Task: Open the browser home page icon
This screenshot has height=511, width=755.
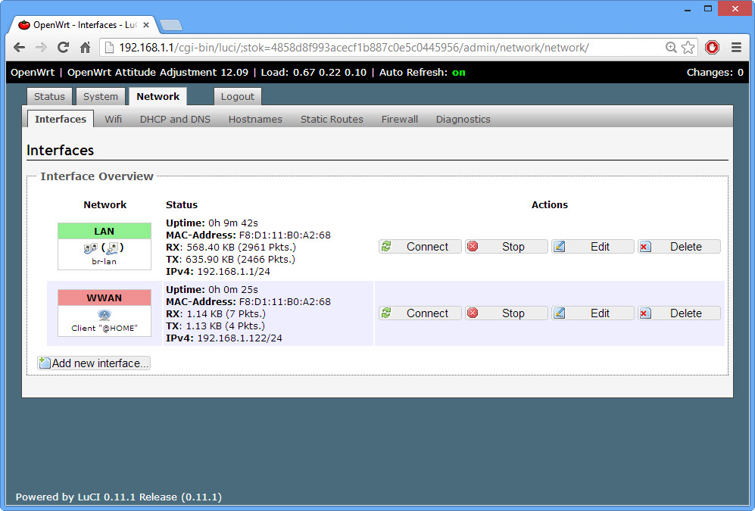Action: click(x=86, y=47)
